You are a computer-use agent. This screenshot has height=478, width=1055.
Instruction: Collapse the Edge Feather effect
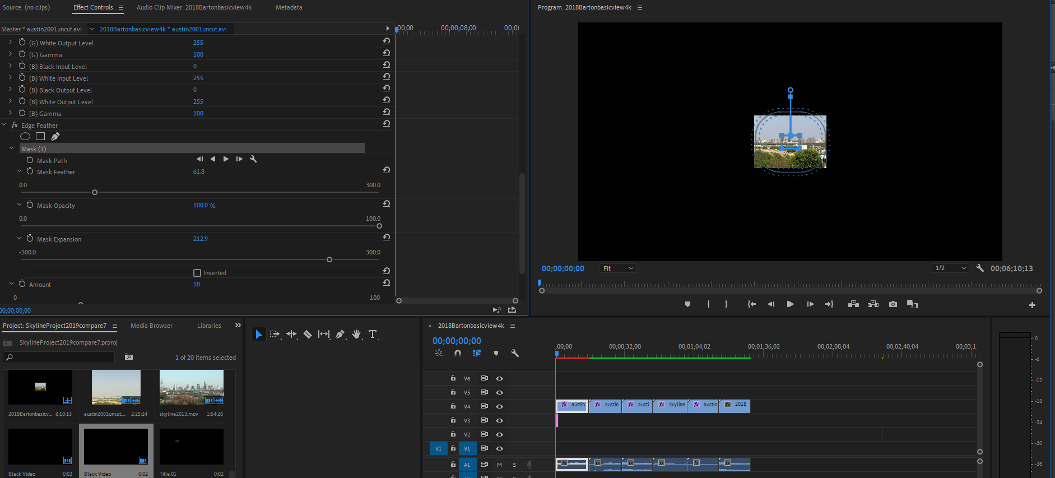click(4, 125)
